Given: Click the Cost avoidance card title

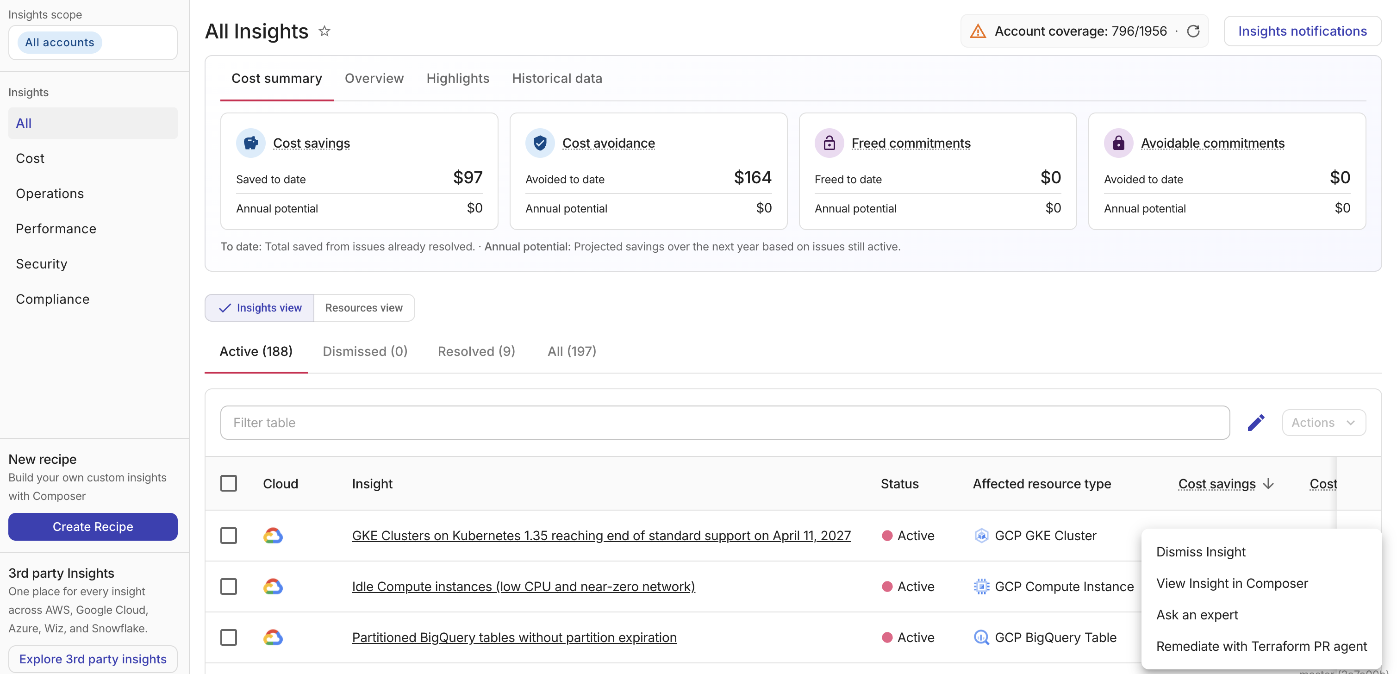Looking at the screenshot, I should click(609, 143).
